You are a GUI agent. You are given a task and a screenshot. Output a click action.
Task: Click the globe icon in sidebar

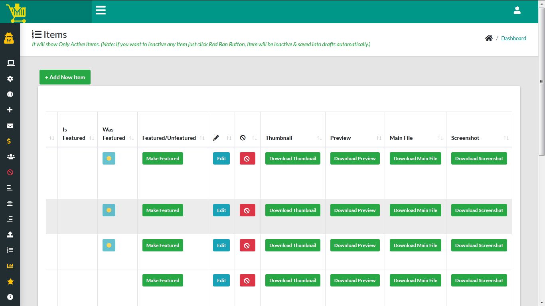click(x=10, y=94)
